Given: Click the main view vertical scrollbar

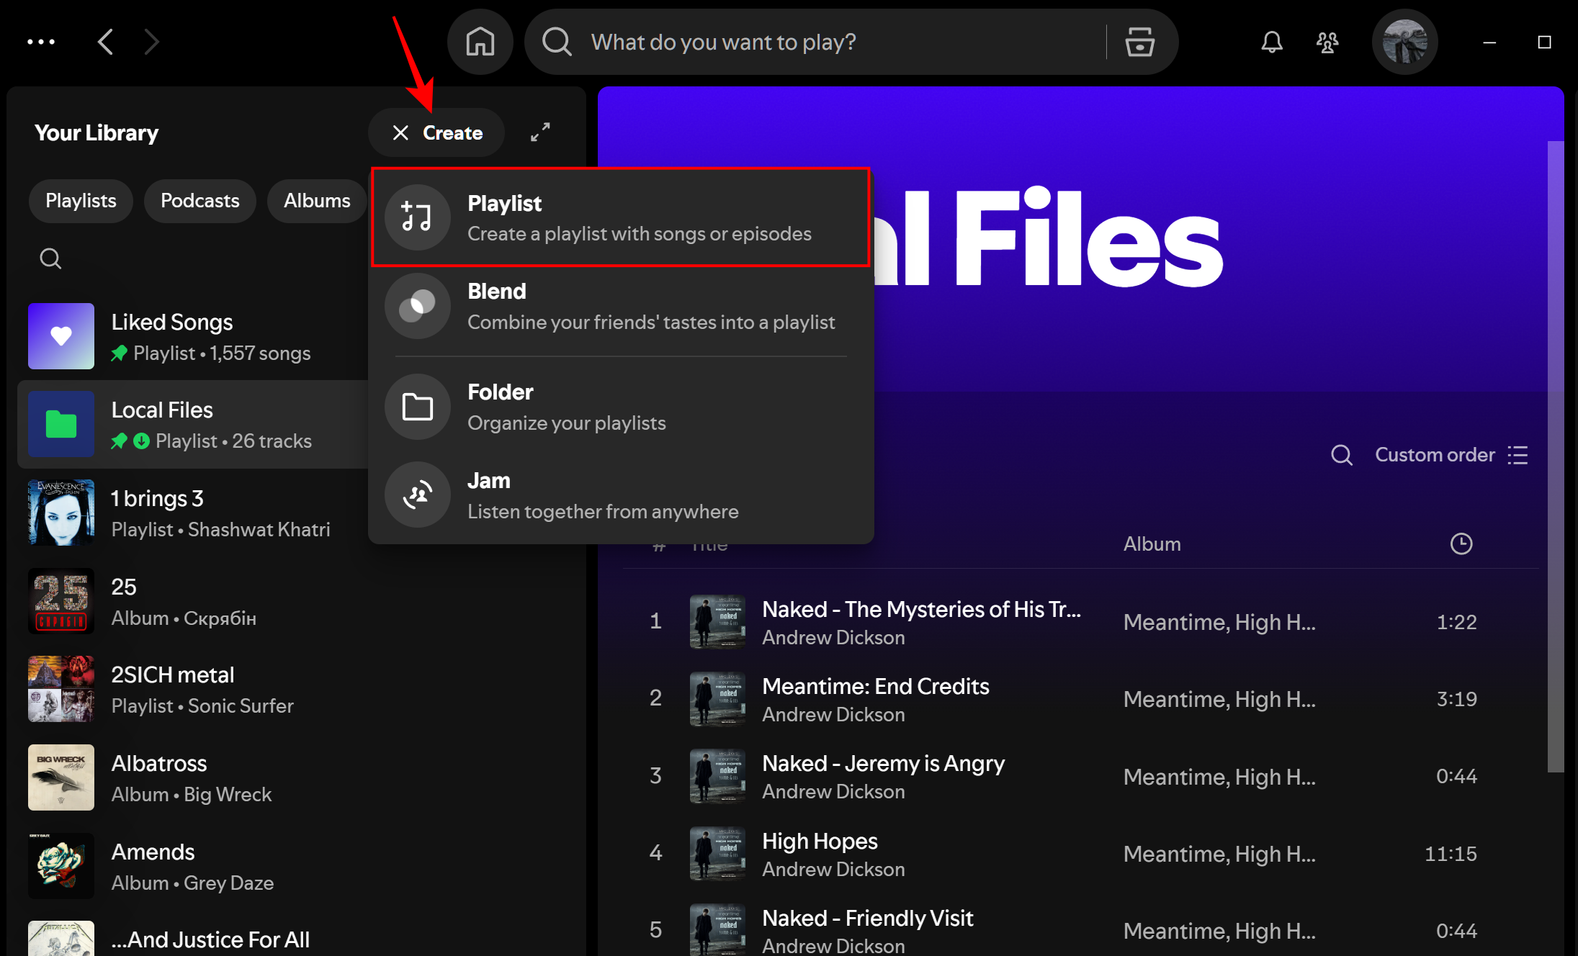Looking at the screenshot, I should pyautogui.click(x=1555, y=456).
